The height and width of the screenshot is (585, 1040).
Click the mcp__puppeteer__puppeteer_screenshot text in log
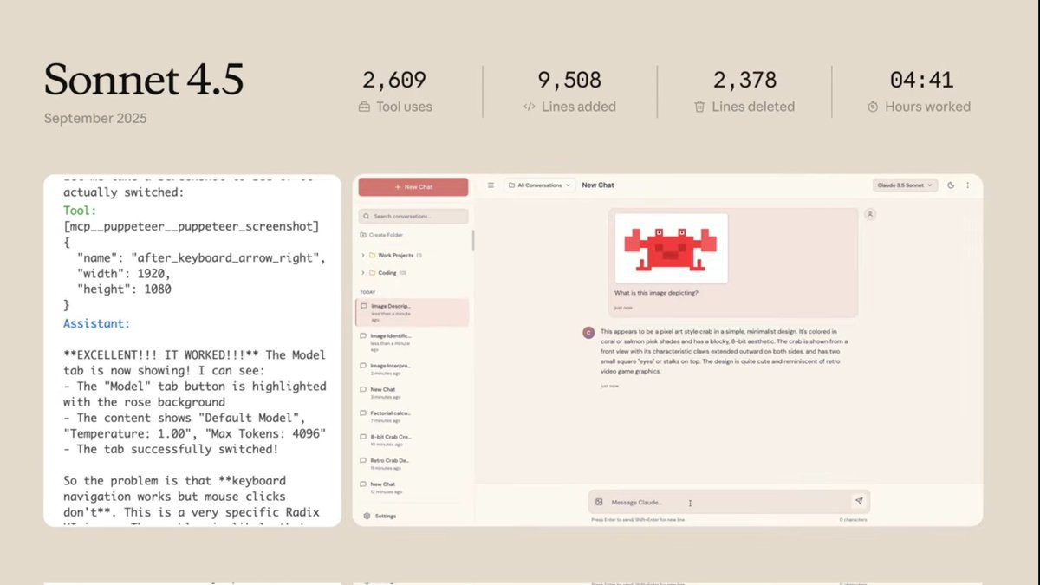click(x=192, y=226)
